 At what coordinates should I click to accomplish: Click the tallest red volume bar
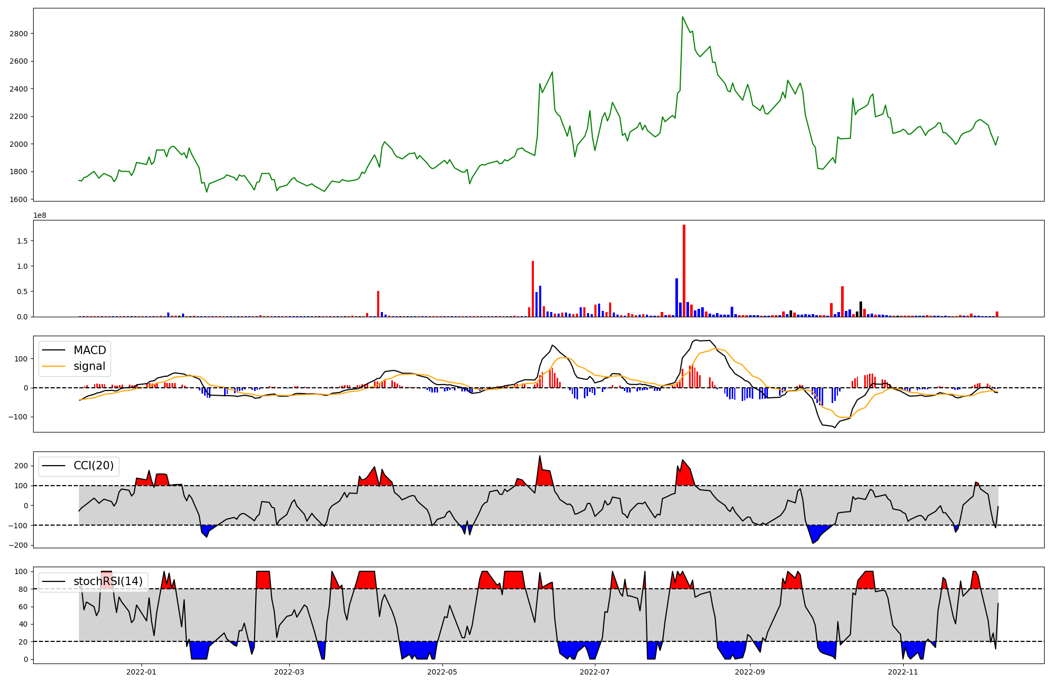tap(684, 271)
